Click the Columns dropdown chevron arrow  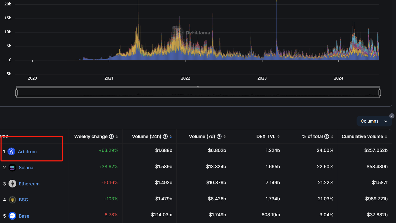(386, 121)
